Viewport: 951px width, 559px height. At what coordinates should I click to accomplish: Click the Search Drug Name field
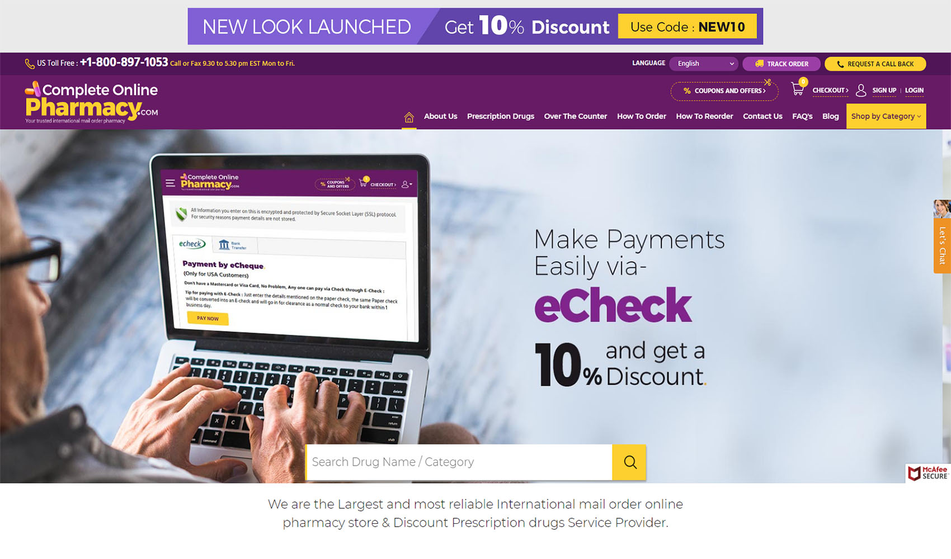pos(459,462)
